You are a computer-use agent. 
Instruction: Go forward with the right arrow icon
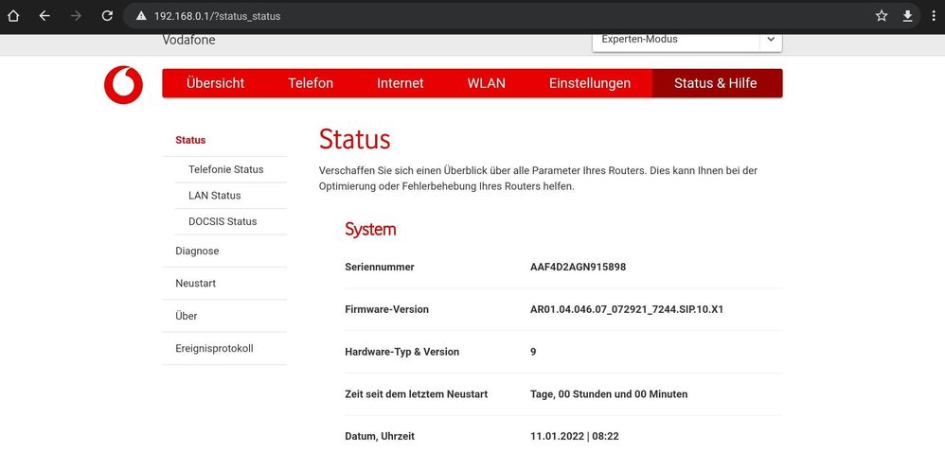(x=76, y=16)
